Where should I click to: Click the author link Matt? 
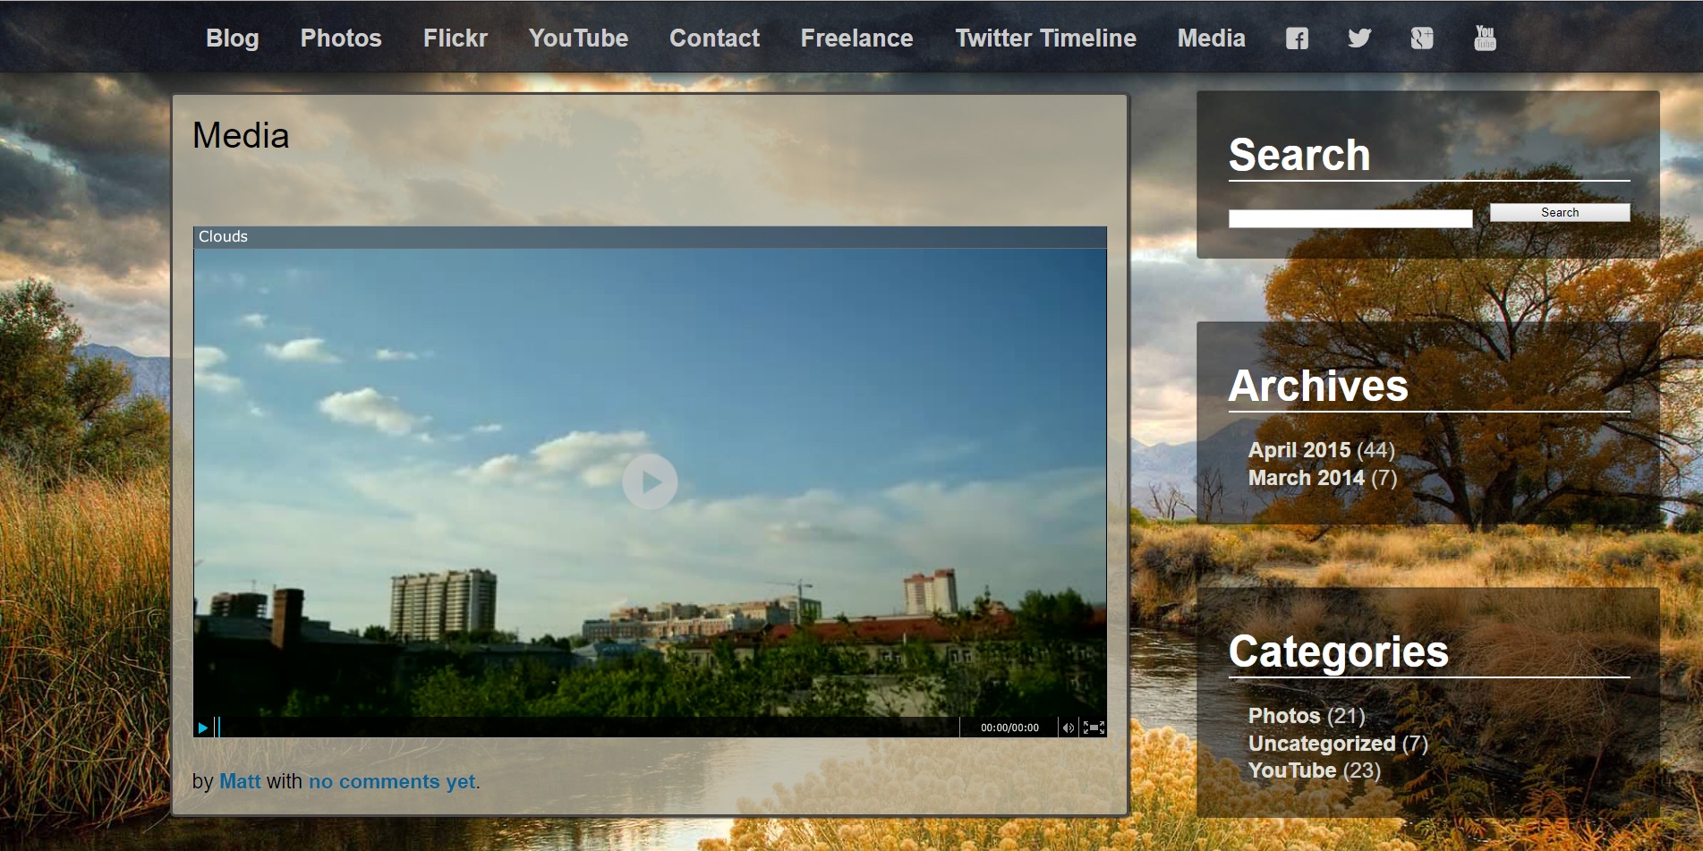(240, 781)
